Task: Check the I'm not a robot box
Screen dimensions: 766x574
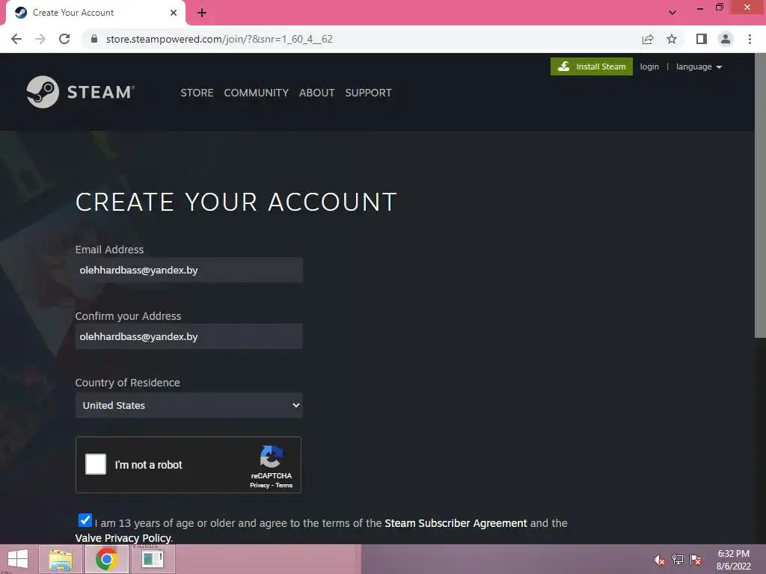Action: [x=96, y=464]
